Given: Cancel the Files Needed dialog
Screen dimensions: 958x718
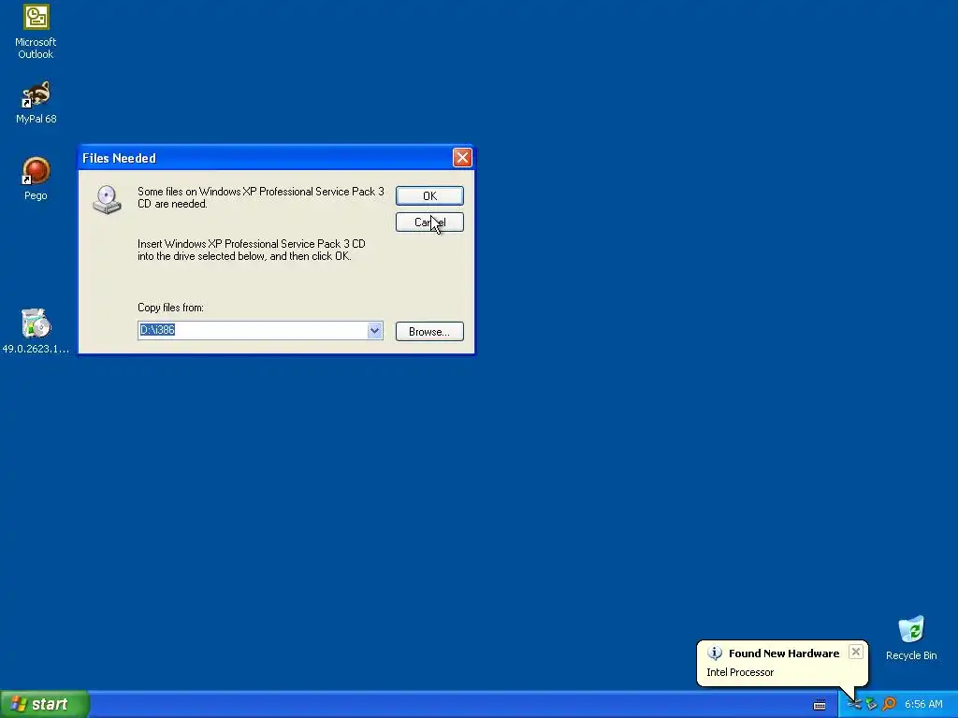Looking at the screenshot, I should point(429,223).
